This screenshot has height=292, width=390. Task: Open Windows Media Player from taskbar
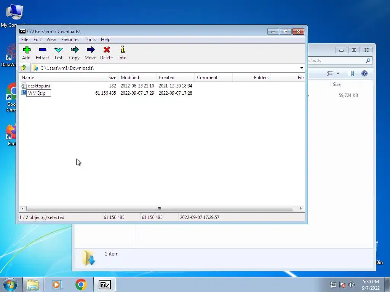(57, 284)
